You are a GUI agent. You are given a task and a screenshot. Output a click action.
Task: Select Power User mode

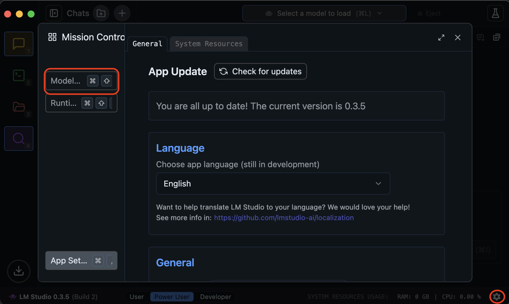pos(172,297)
